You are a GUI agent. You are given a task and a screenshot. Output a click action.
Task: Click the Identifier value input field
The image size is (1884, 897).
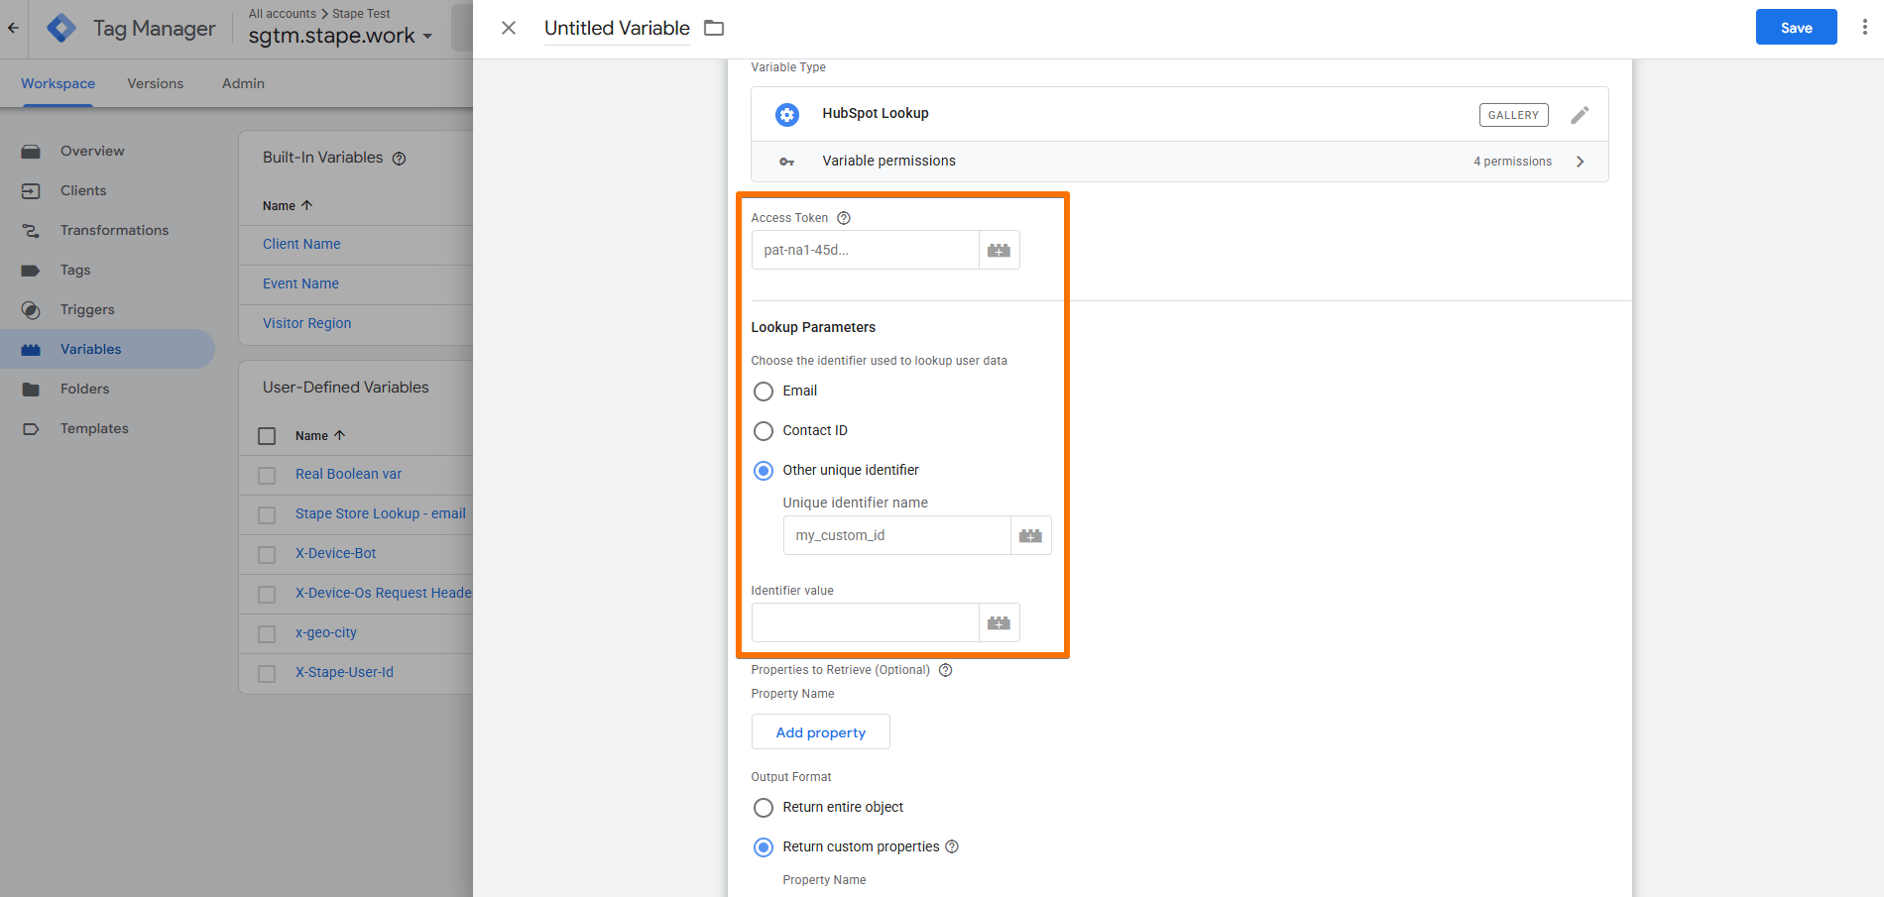click(866, 622)
